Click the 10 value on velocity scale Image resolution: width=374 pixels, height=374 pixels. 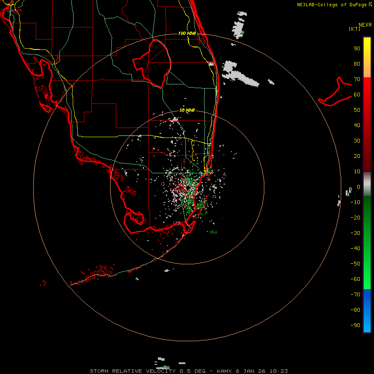(357, 172)
